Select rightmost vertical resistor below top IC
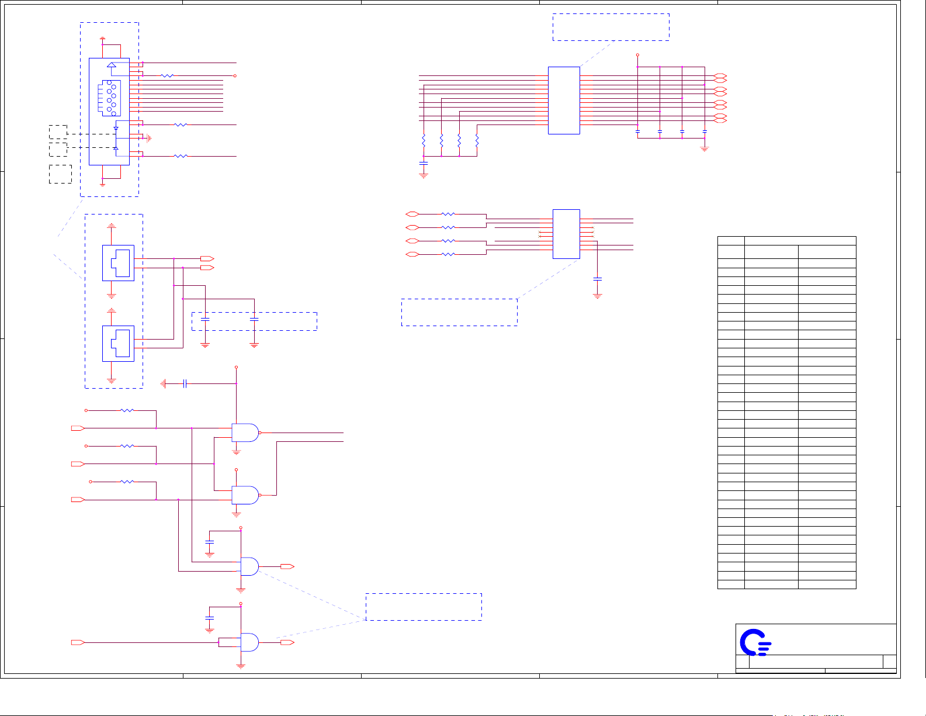The image size is (926, 716). [x=477, y=141]
